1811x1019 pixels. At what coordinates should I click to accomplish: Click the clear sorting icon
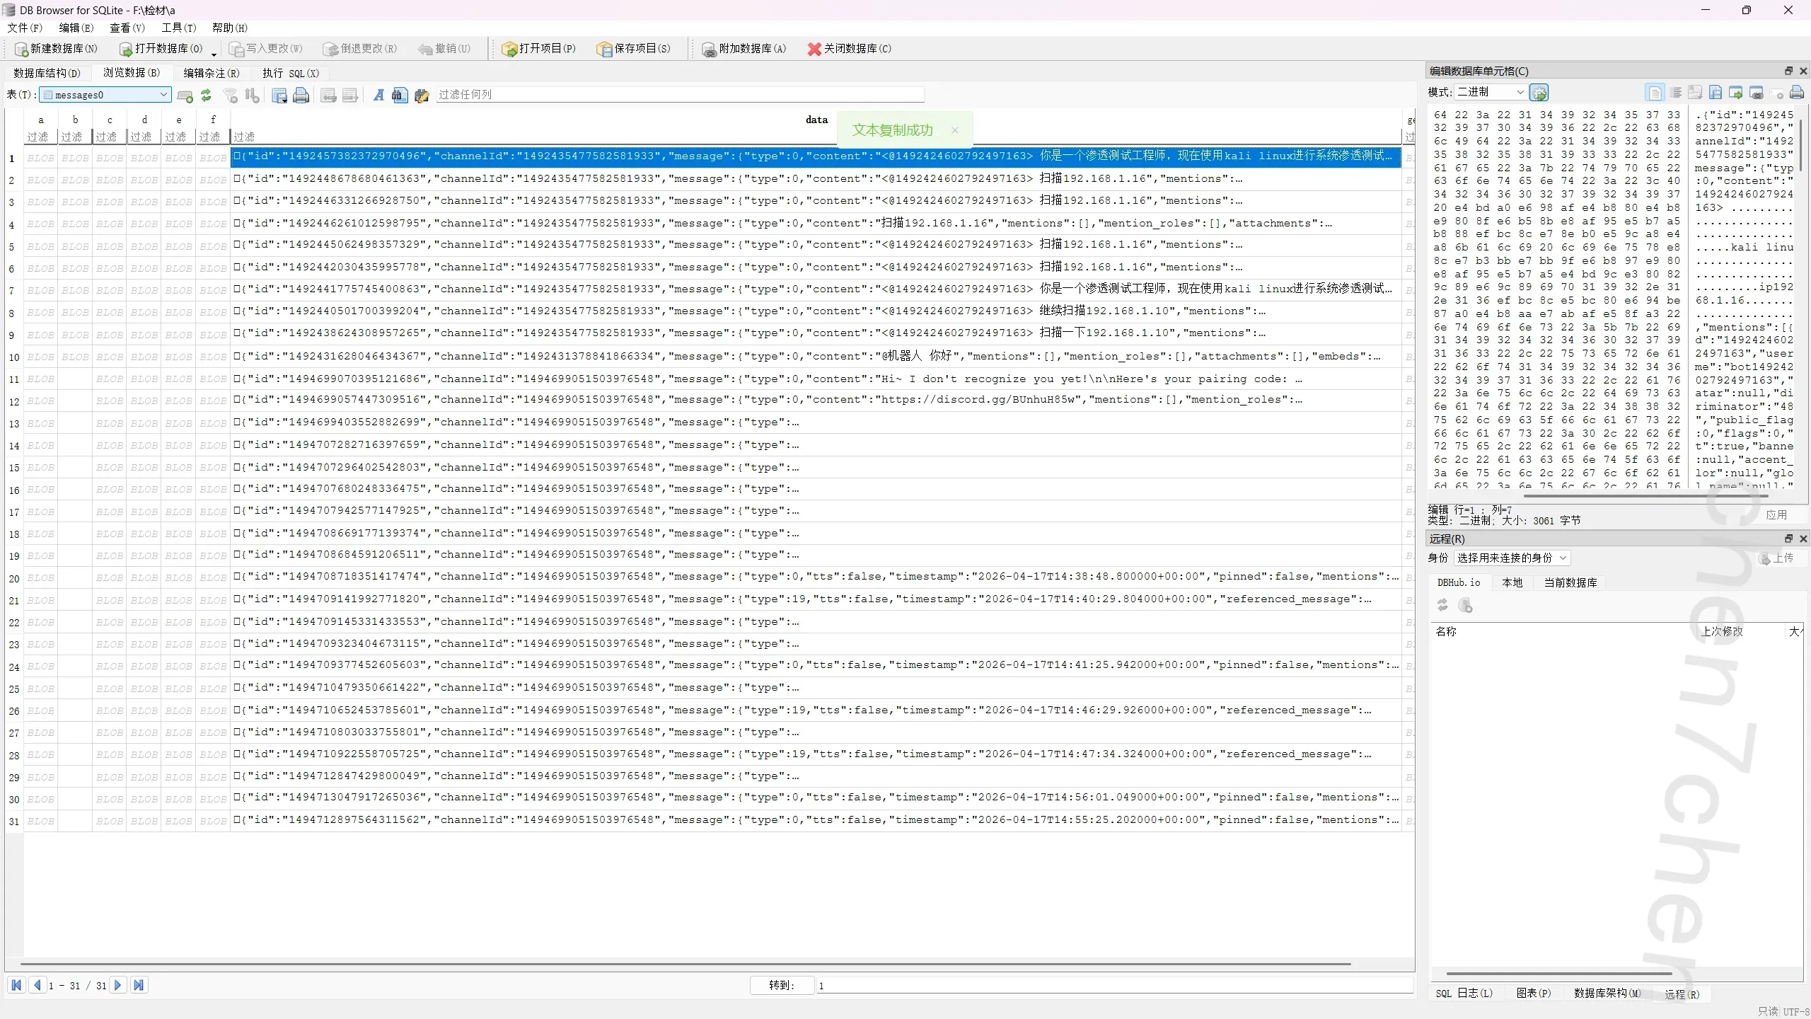(x=252, y=95)
